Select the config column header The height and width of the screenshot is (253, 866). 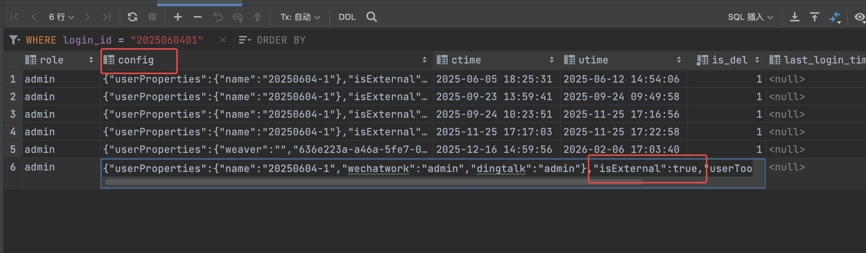(136, 60)
